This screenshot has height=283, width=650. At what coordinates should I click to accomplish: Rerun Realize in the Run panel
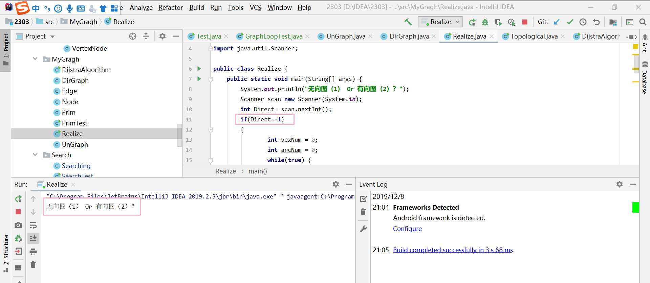click(x=19, y=199)
